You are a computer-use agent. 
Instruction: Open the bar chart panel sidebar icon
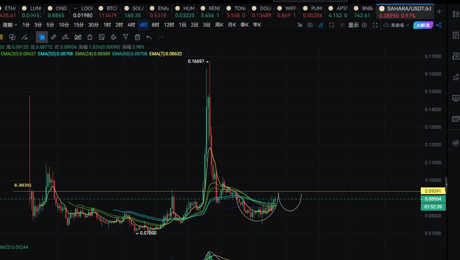pyautogui.click(x=456, y=98)
